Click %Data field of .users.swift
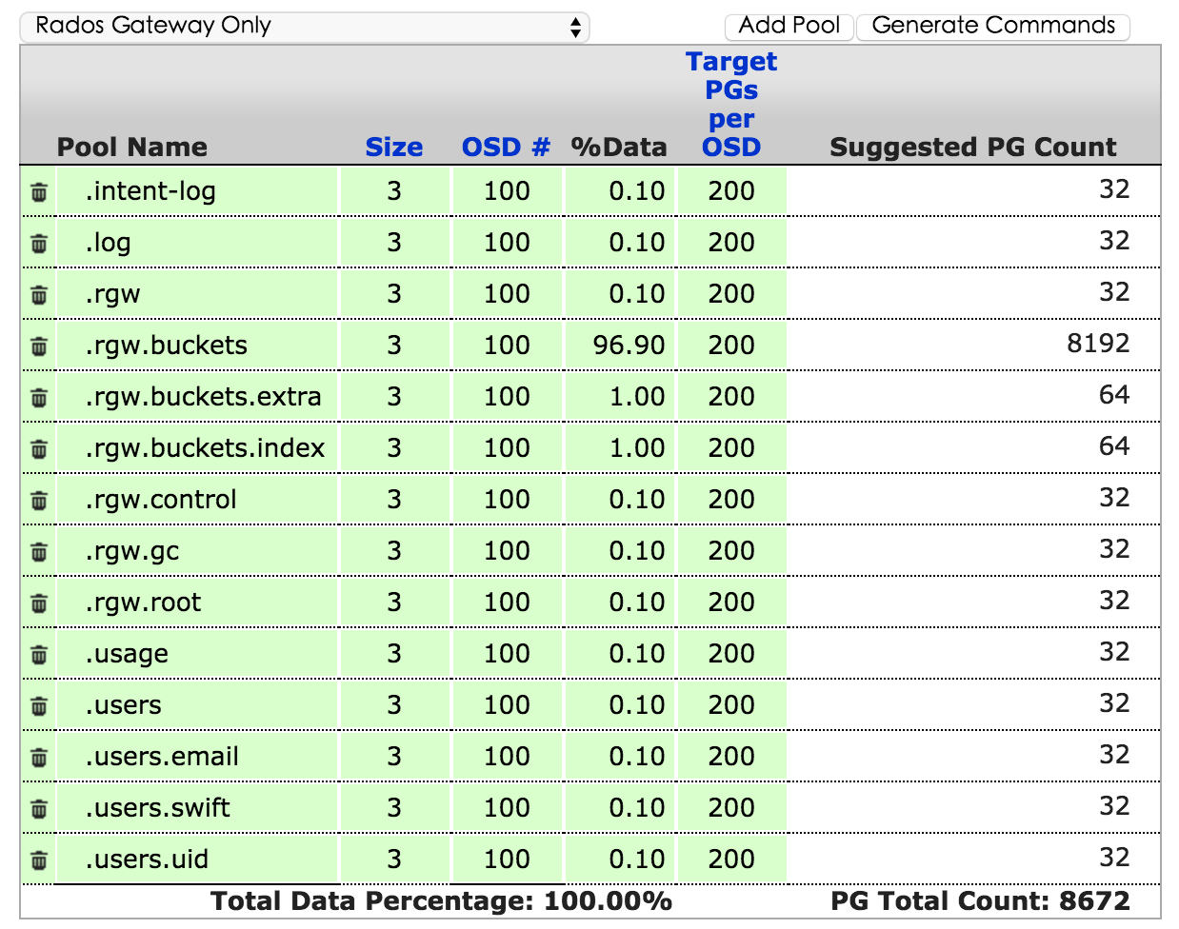Image resolution: width=1179 pixels, height=929 pixels. coord(620,808)
